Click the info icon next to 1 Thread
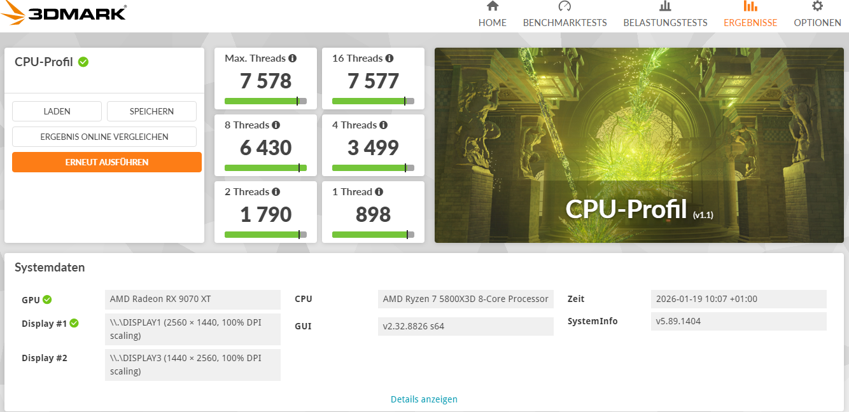 click(x=379, y=191)
